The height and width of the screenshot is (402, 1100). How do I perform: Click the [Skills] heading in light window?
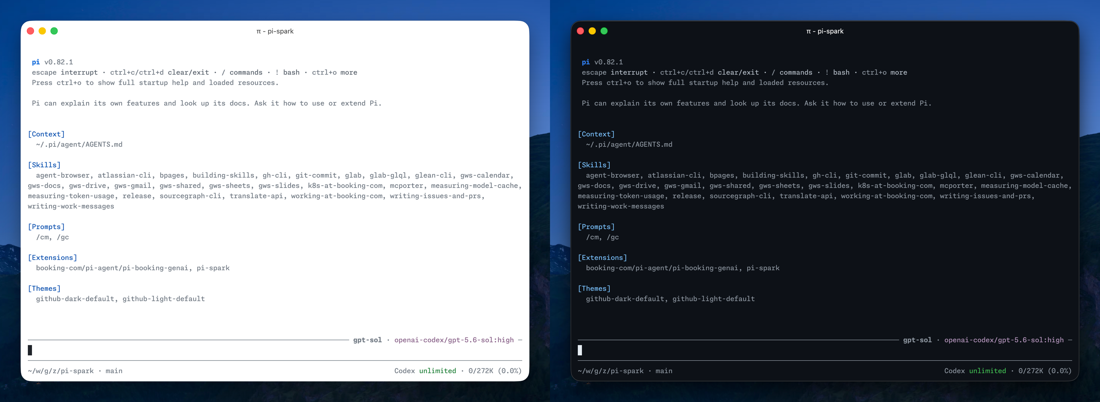point(44,165)
